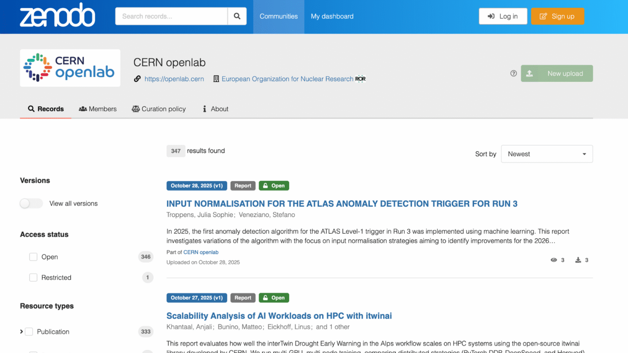
Task: Open the Communities menu item
Action: tap(278, 16)
